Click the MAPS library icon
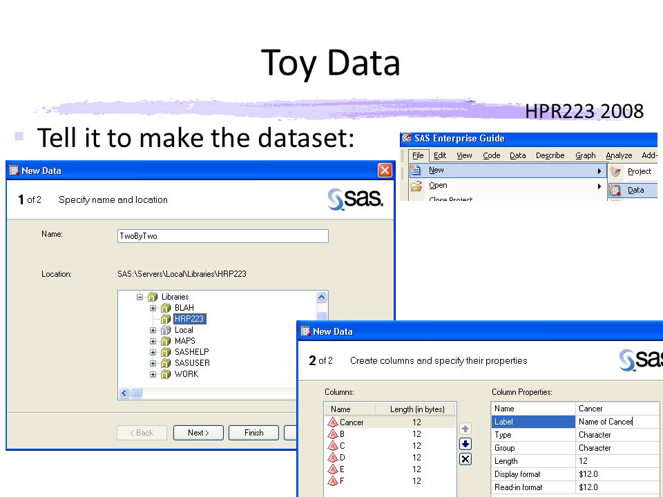The image size is (663, 497). coord(166,341)
